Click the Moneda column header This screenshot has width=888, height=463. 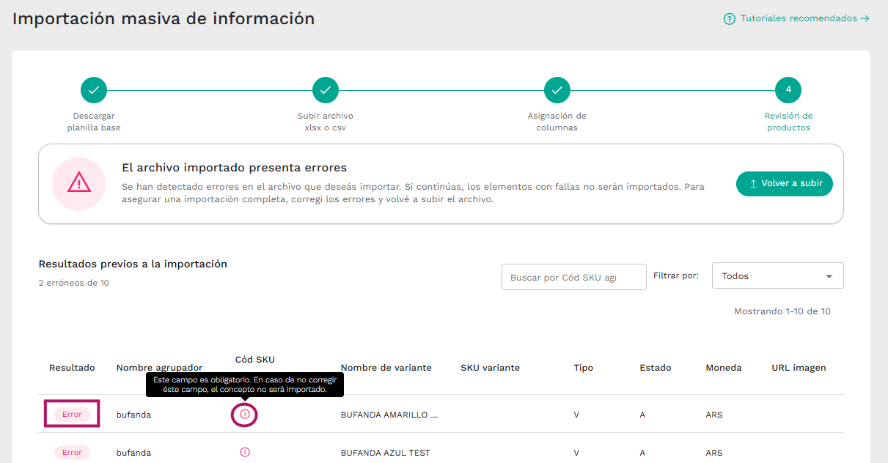tap(724, 368)
